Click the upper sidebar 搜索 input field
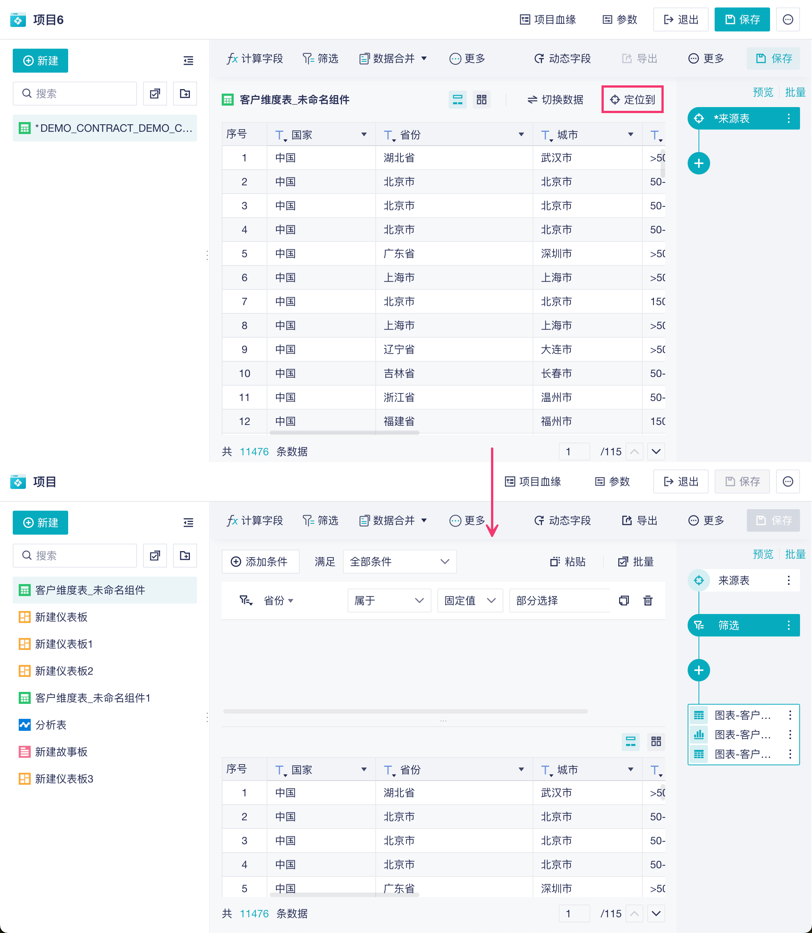Image resolution: width=812 pixels, height=933 pixels. [75, 94]
